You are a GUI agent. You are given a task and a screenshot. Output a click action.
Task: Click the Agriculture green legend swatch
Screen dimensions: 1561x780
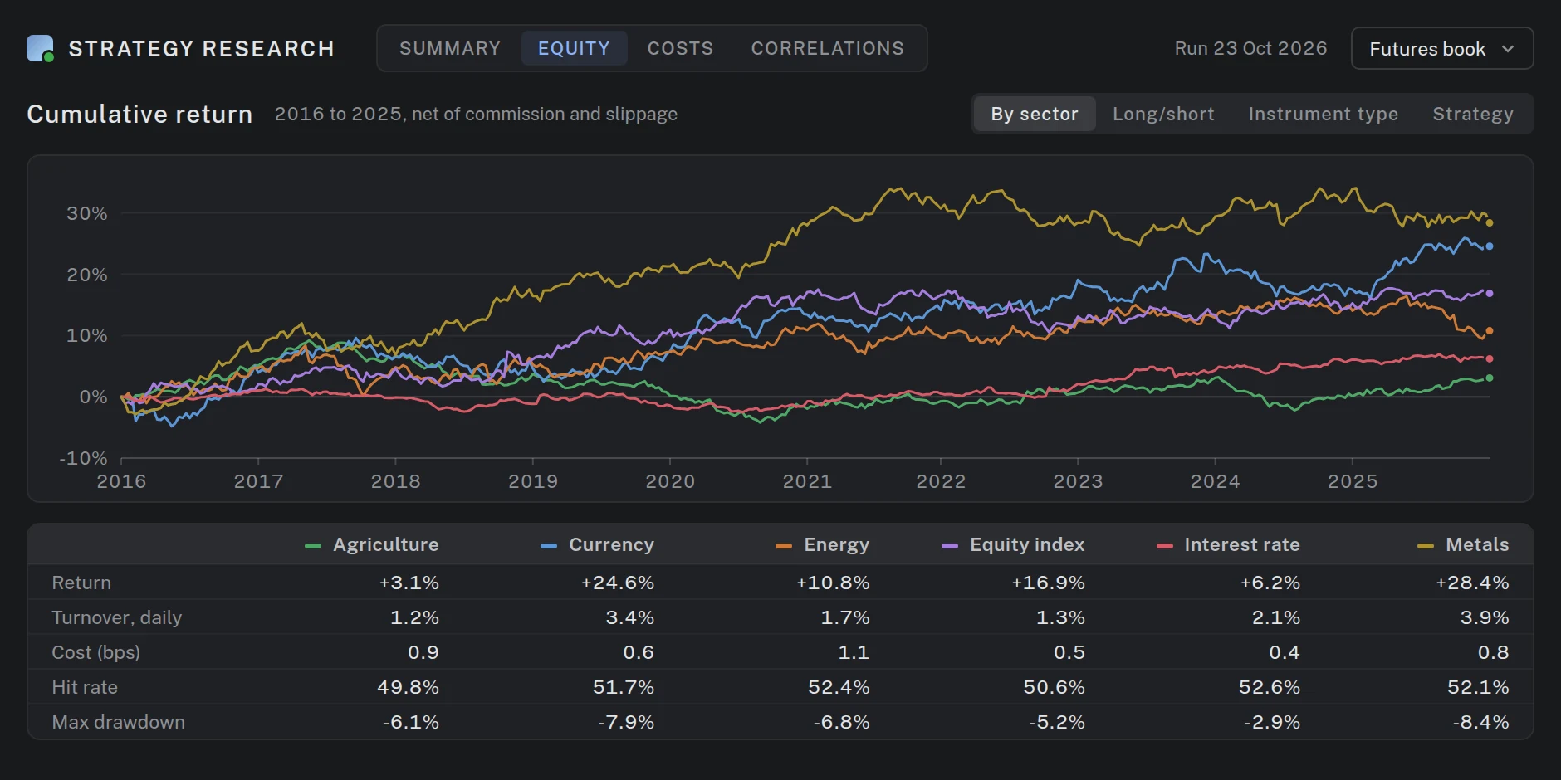point(313,546)
